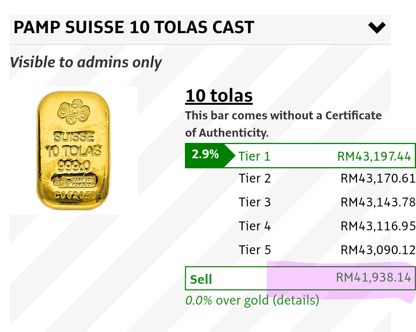Click the Tier 4 price RM43,116.95
This screenshot has height=332, width=416.
pos(377,226)
